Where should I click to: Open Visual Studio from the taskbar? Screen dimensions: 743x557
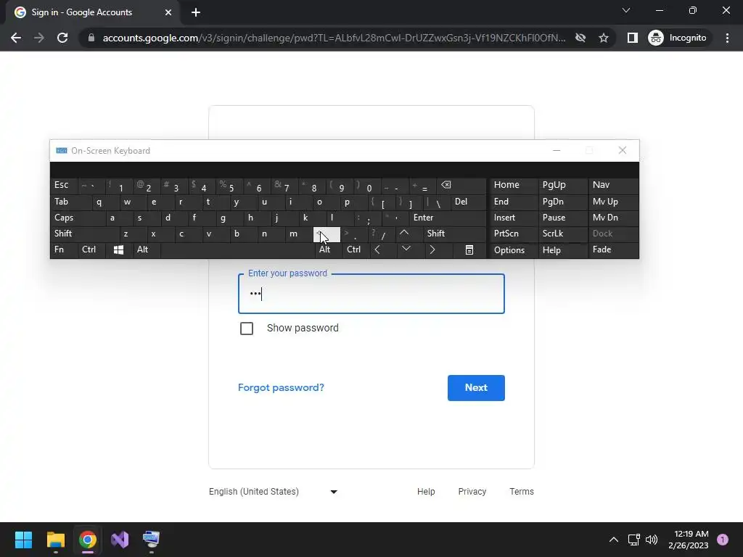point(120,540)
